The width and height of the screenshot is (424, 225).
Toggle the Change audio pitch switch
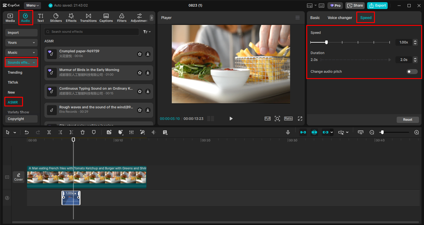tap(412, 72)
